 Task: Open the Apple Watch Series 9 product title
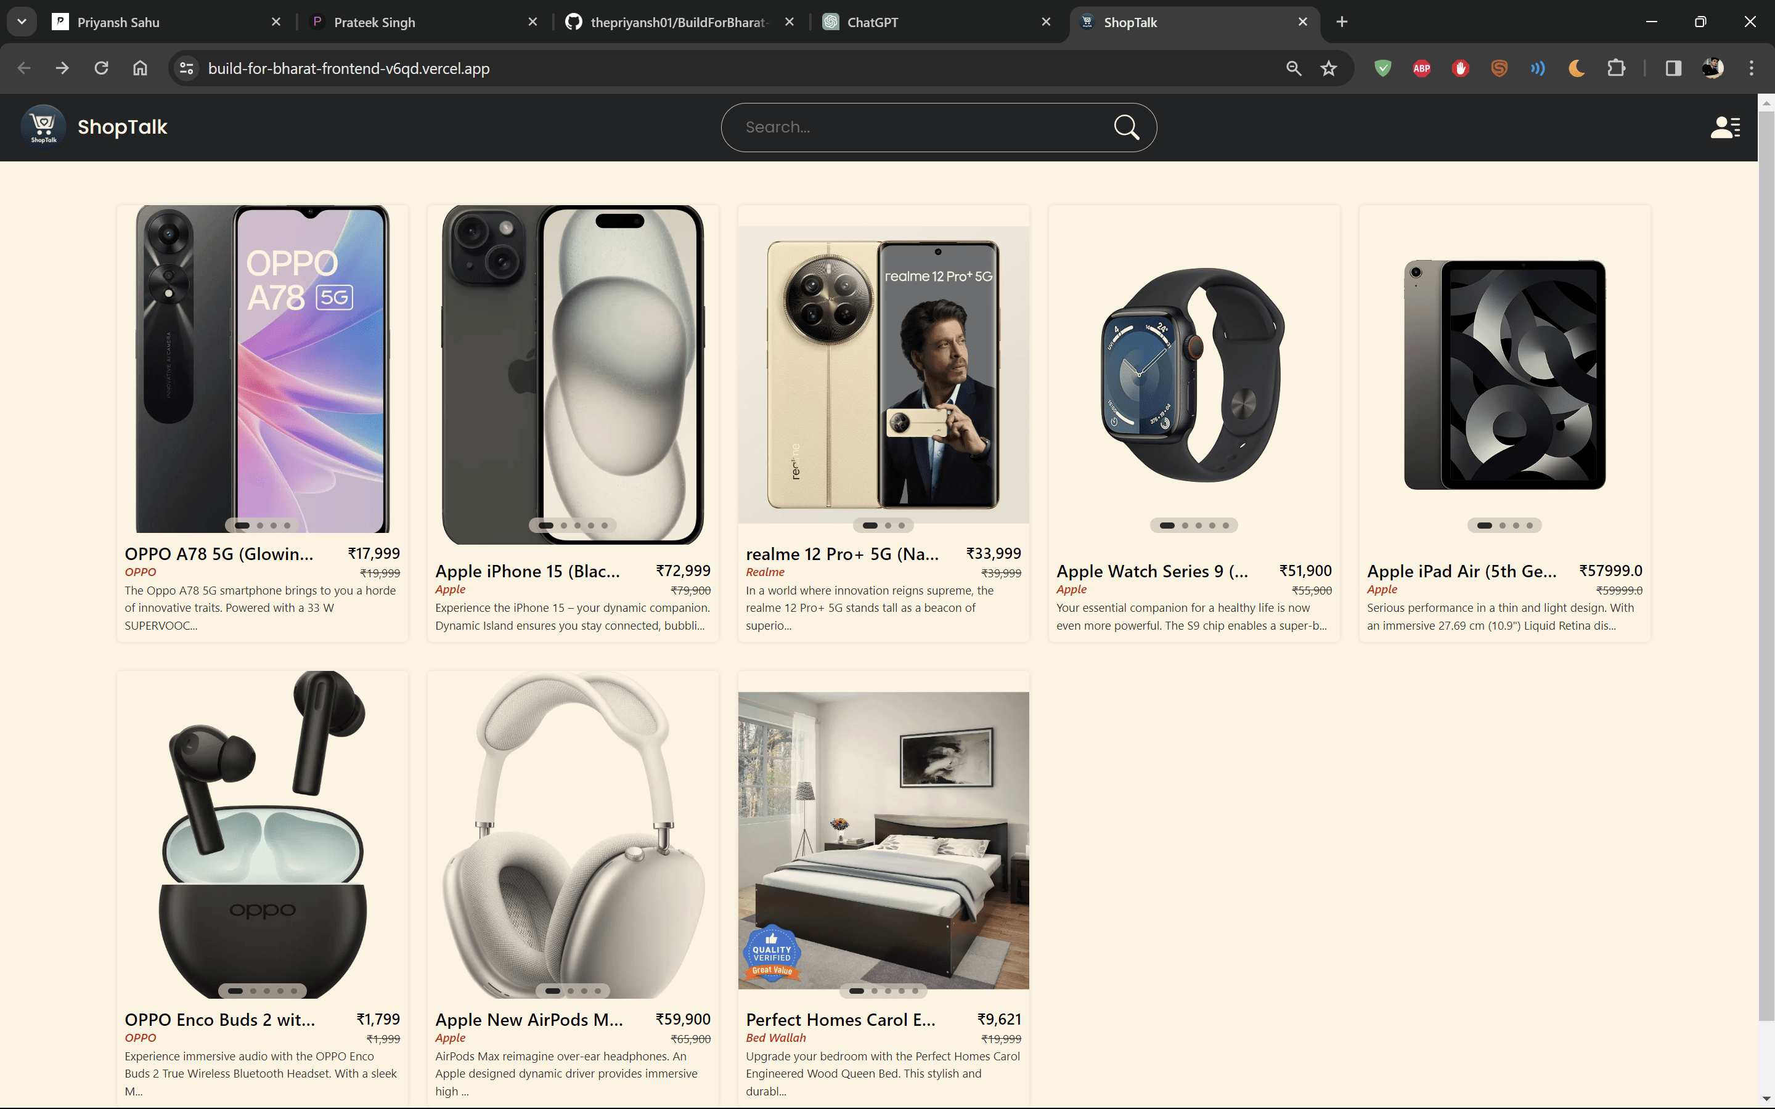(x=1151, y=571)
